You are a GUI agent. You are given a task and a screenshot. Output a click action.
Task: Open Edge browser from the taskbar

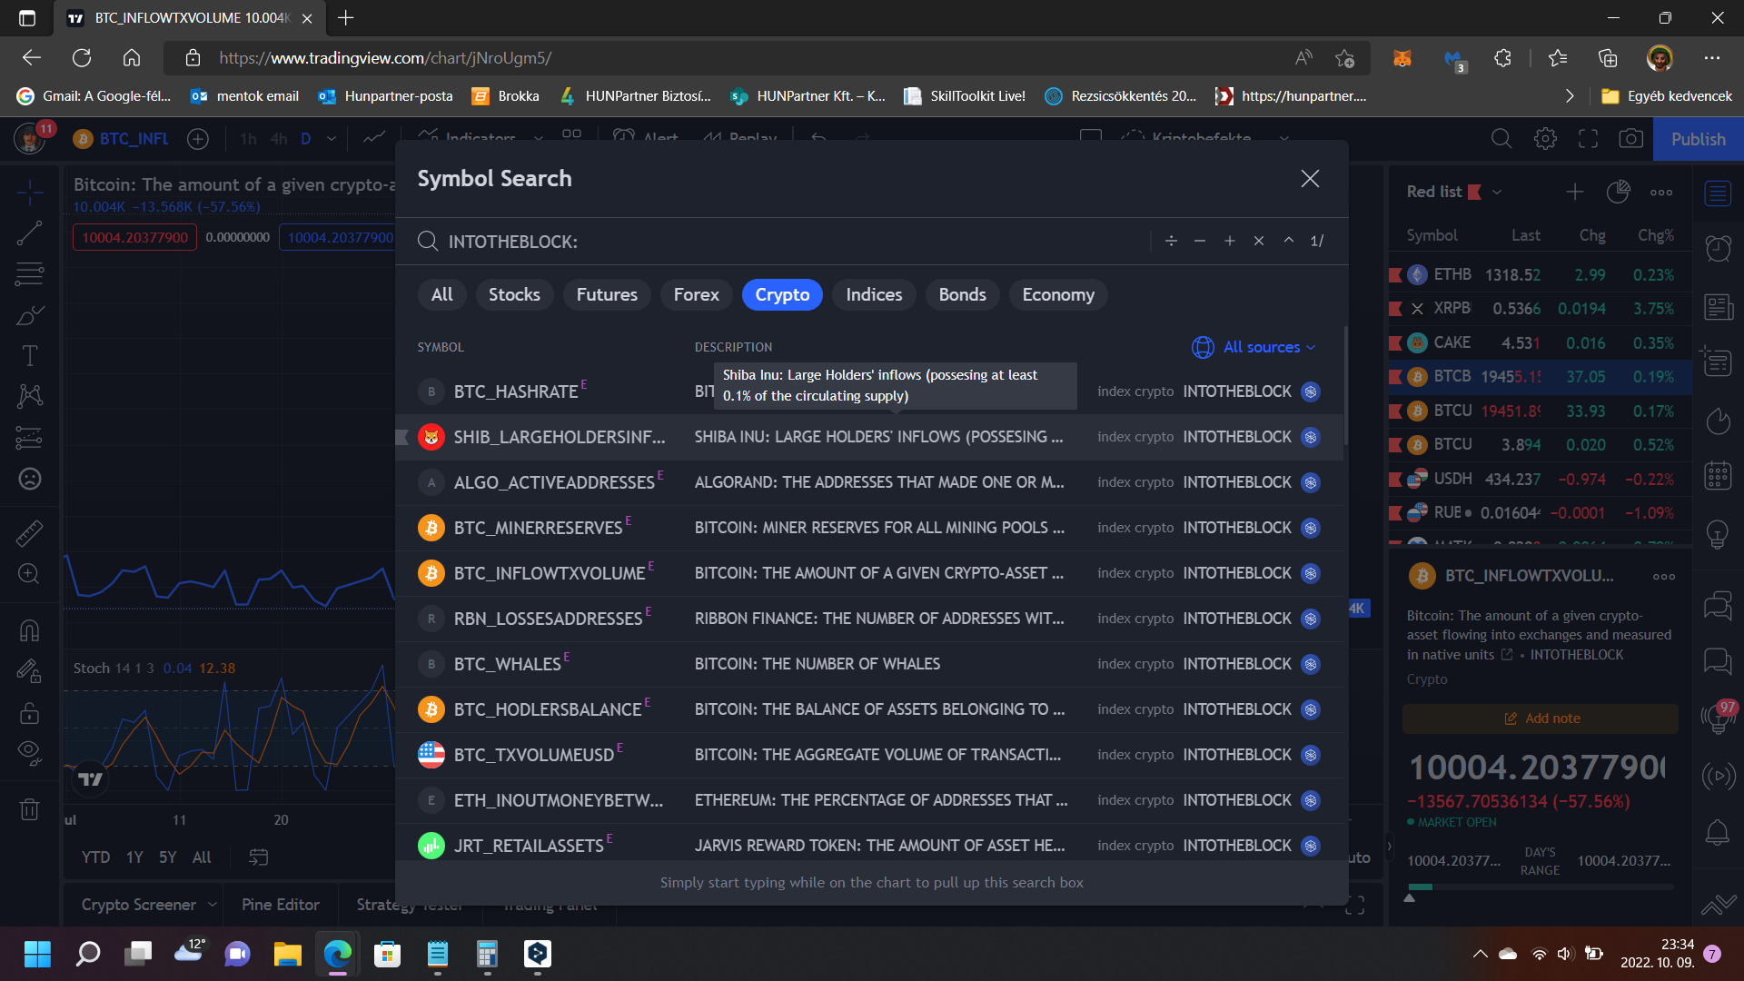tap(338, 954)
